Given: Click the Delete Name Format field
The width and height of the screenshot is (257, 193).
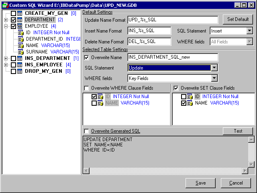Looking at the screenshot, I should pyautogui.click(x=149, y=41).
